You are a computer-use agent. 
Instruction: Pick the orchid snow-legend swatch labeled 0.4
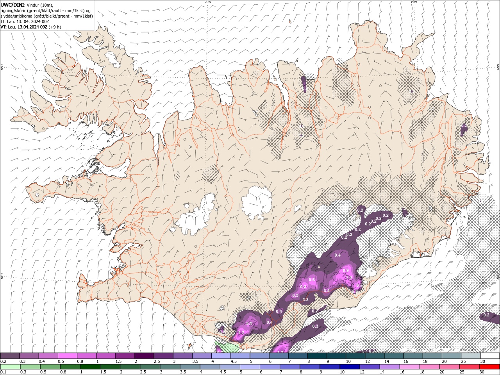pos(48,356)
